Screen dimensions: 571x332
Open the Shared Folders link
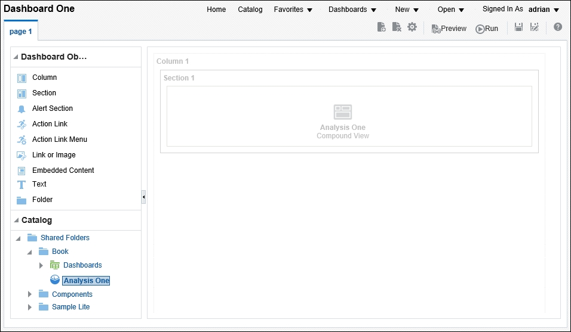pos(65,238)
